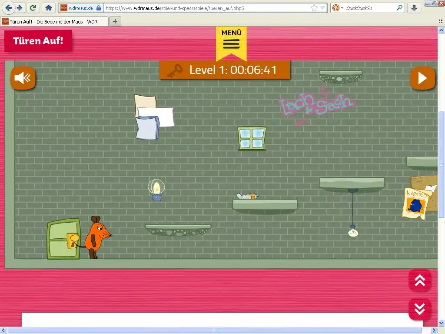Click the pink double-down arrow button
Screen dimensions: 445x334
pyautogui.click(x=420, y=309)
